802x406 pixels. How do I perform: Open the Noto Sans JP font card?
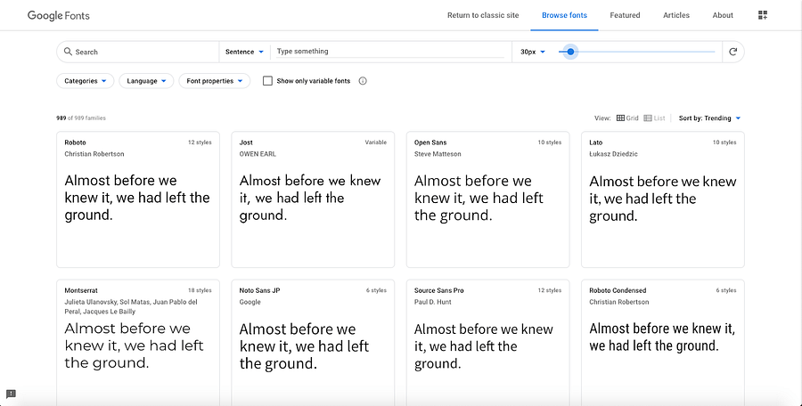pos(313,343)
